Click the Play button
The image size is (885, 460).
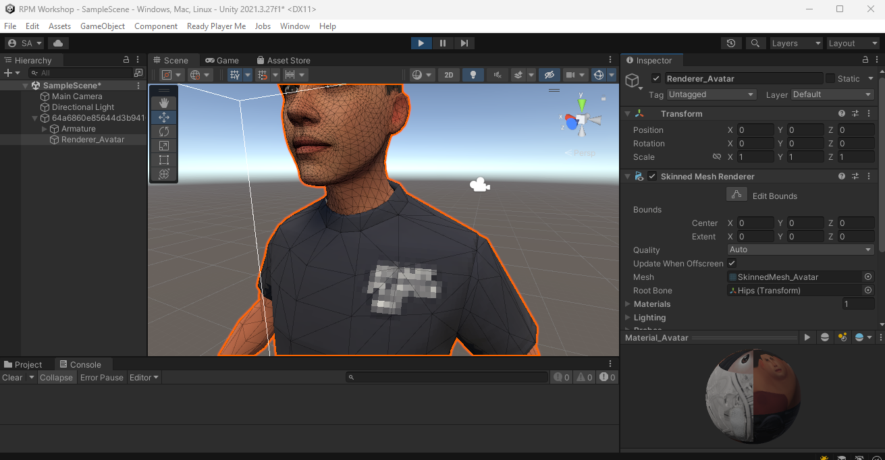tap(421, 43)
